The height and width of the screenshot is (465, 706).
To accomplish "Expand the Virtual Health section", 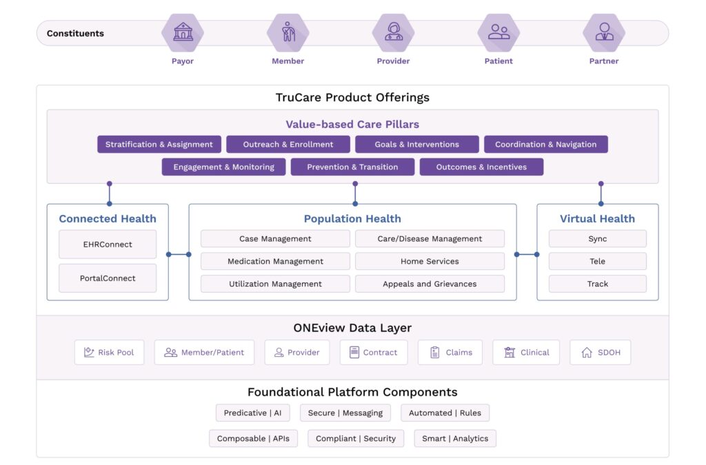I will pos(597,218).
